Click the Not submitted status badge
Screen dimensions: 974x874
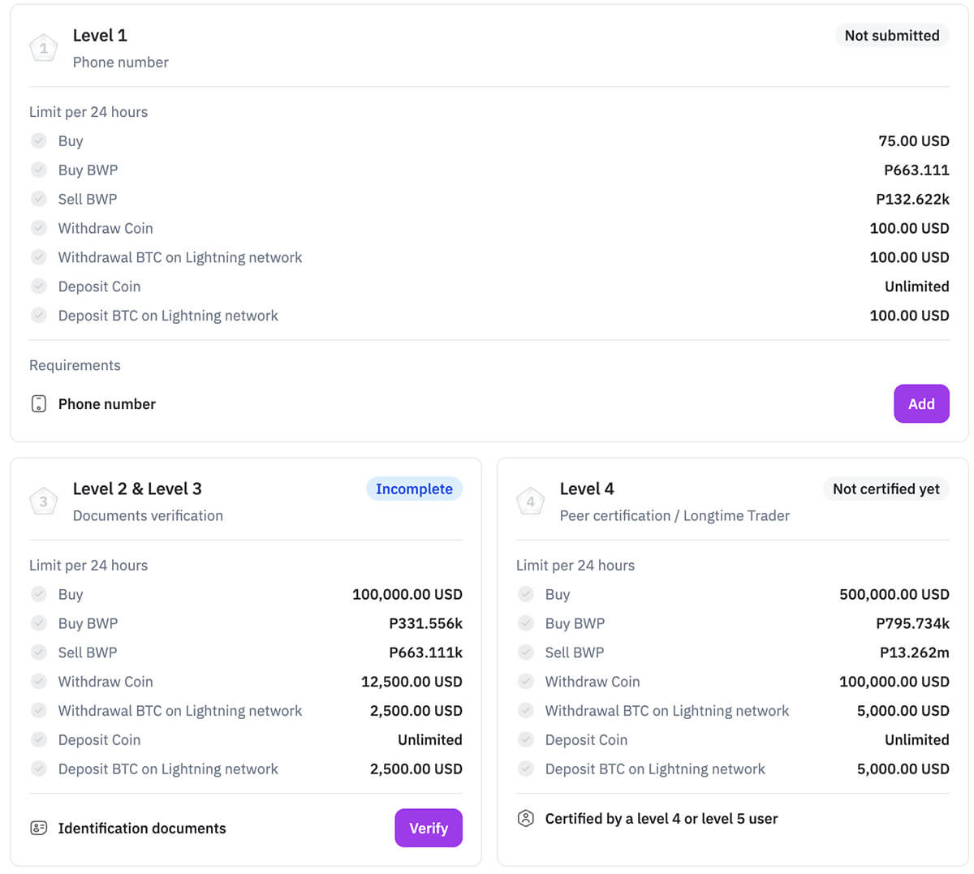[891, 36]
